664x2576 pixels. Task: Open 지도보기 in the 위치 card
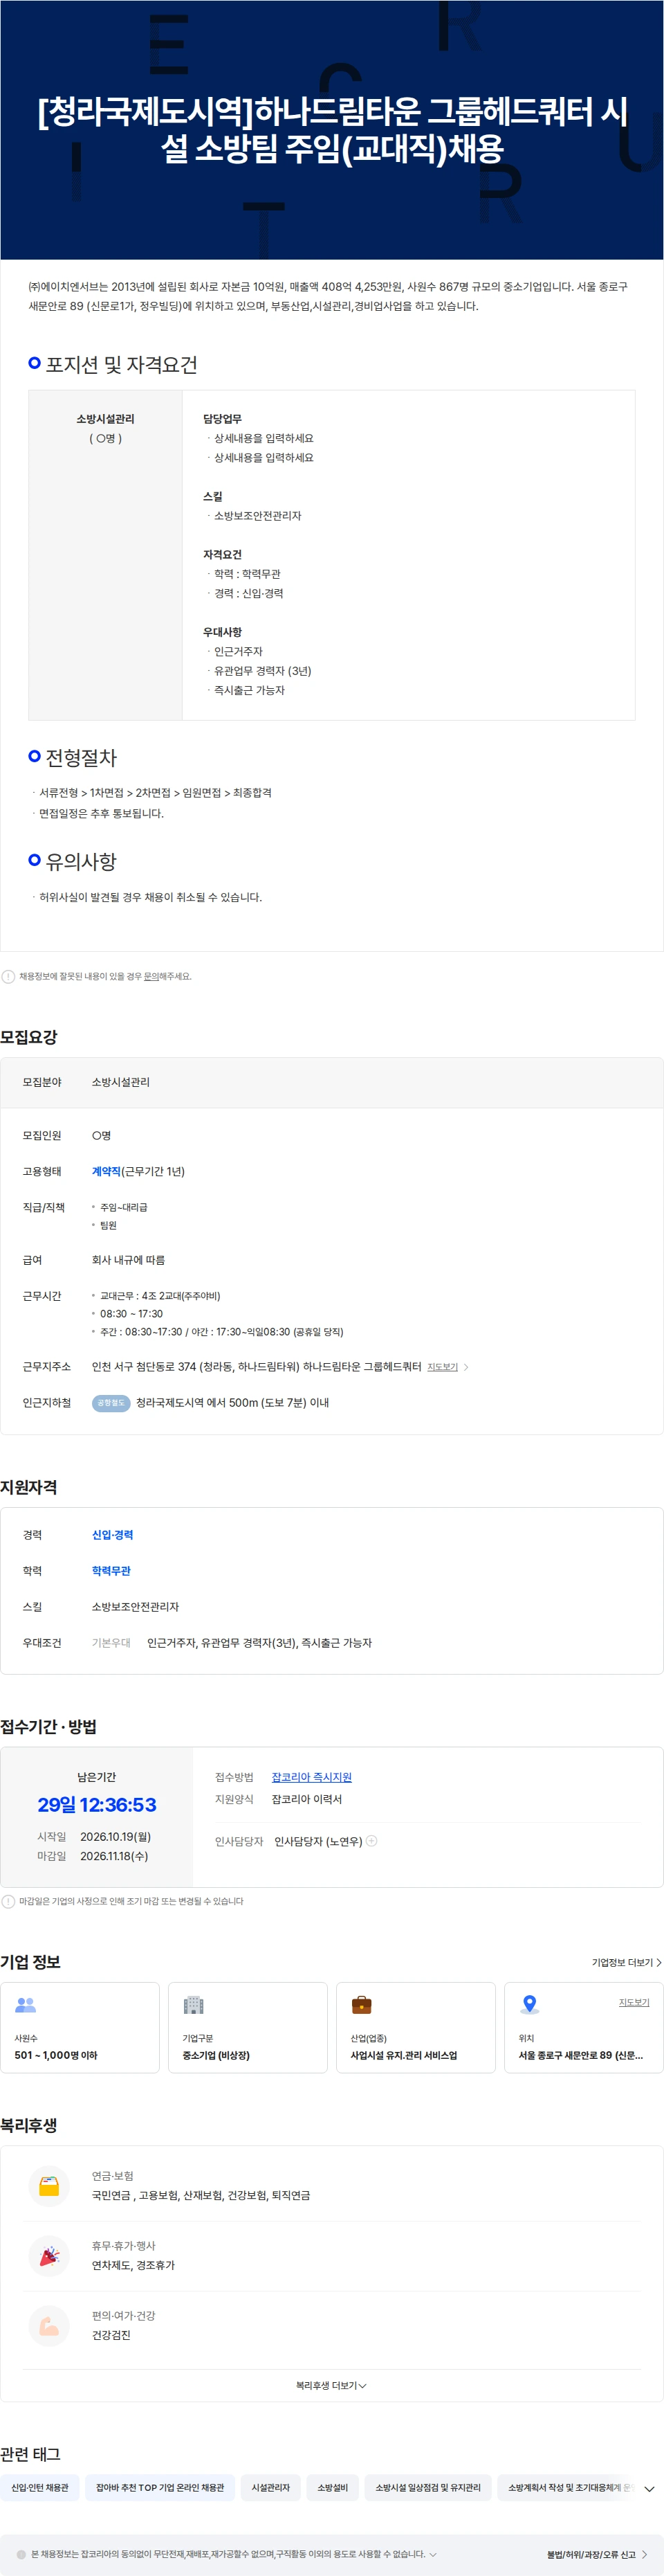(634, 2002)
